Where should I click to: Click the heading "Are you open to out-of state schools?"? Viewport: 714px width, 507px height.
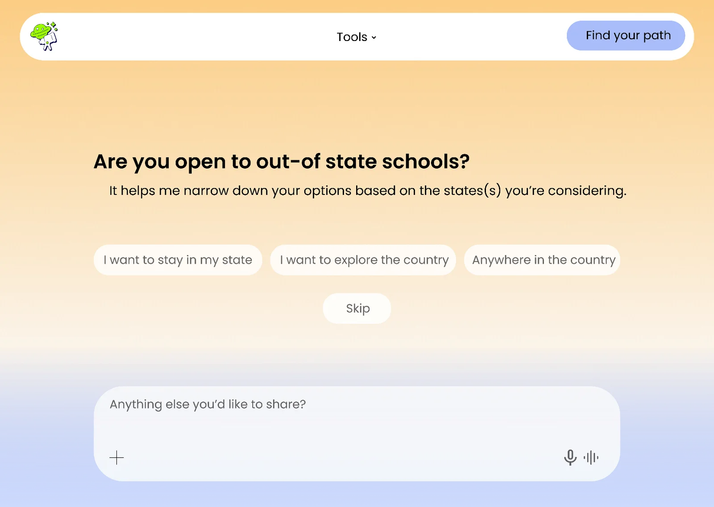[282, 161]
